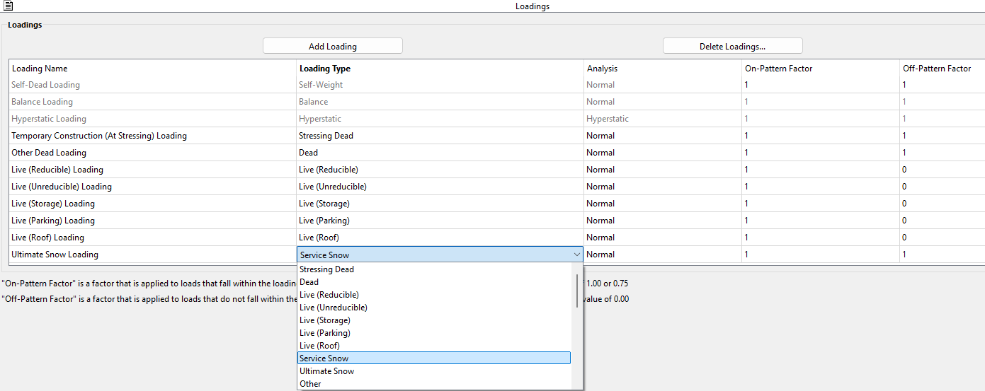Select Live (Reducible) in dropdown list

pos(329,295)
